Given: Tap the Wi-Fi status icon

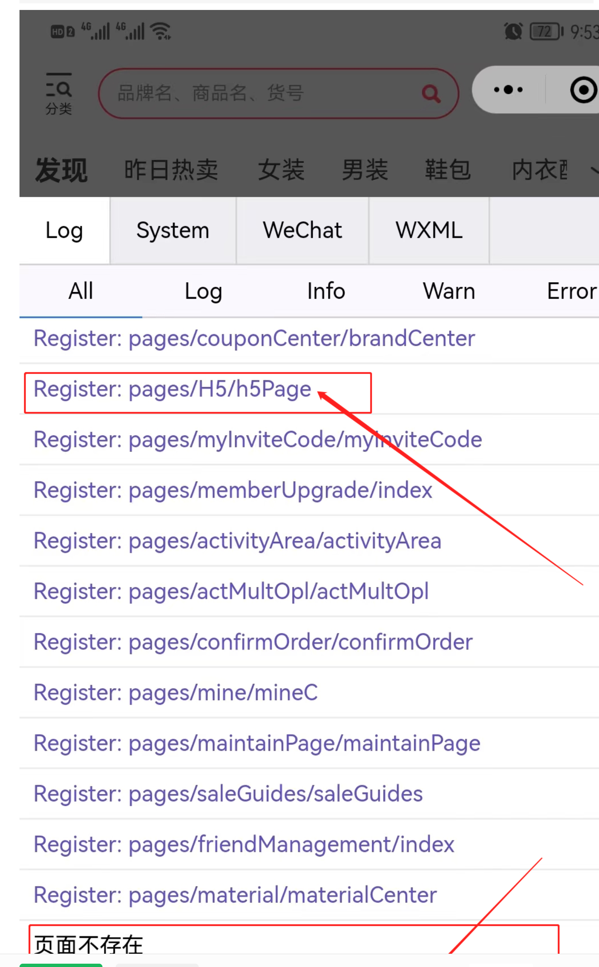Looking at the screenshot, I should click(161, 31).
